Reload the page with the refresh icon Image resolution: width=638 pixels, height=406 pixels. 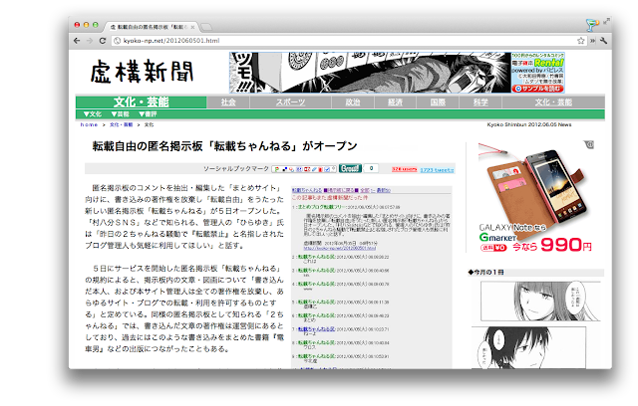tap(103, 41)
